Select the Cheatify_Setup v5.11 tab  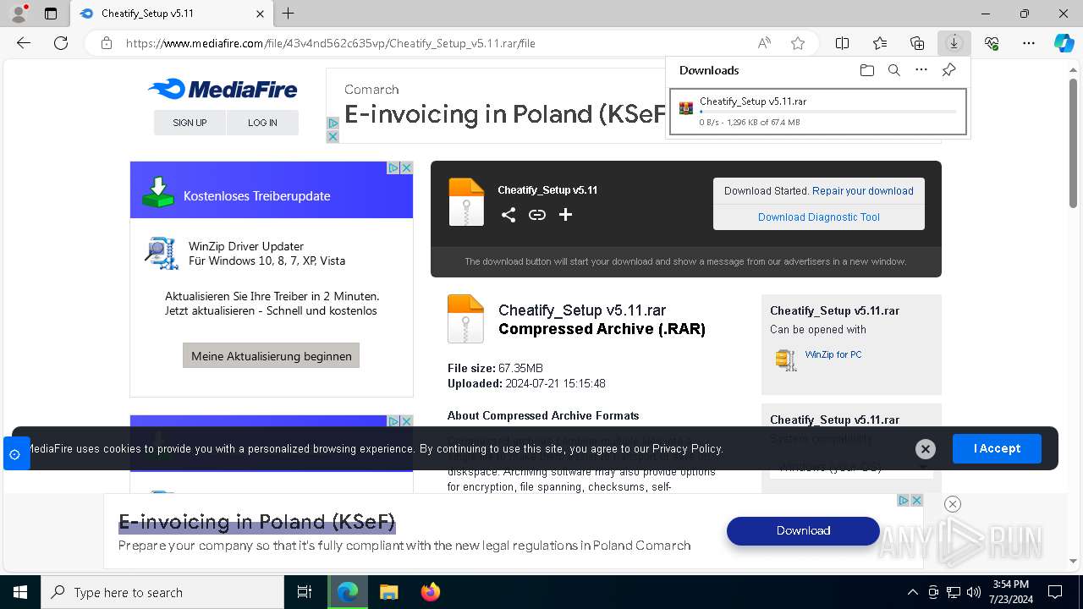[x=171, y=14]
